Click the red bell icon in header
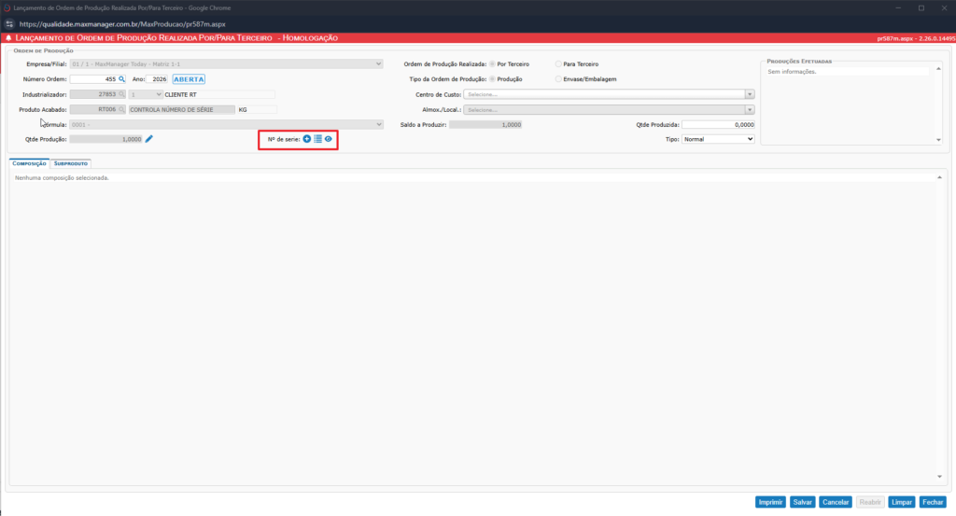Image resolution: width=956 pixels, height=516 pixels. coord(9,38)
